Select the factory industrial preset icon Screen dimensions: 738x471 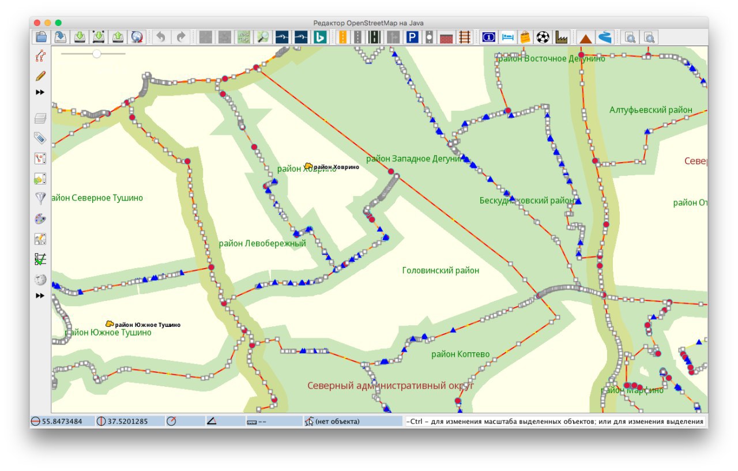tap(561, 37)
